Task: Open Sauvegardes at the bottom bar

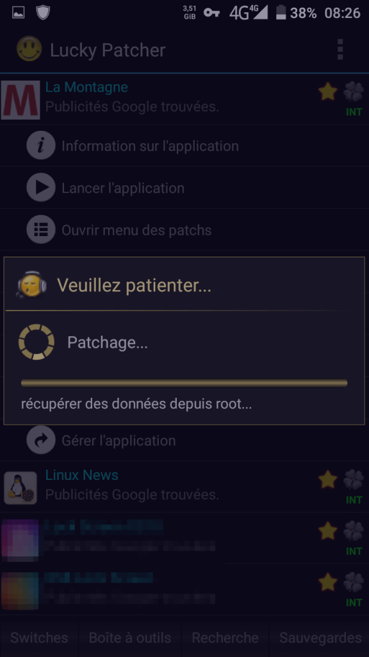Action: point(320,638)
